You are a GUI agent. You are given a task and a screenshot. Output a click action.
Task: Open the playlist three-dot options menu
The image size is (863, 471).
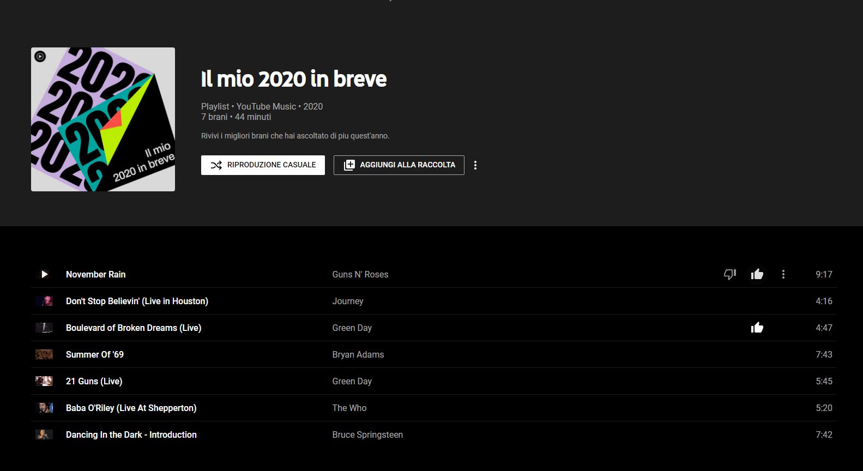475,165
